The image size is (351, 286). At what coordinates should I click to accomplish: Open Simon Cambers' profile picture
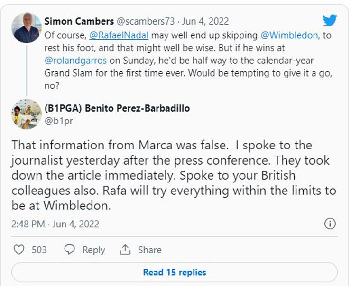(x=27, y=28)
